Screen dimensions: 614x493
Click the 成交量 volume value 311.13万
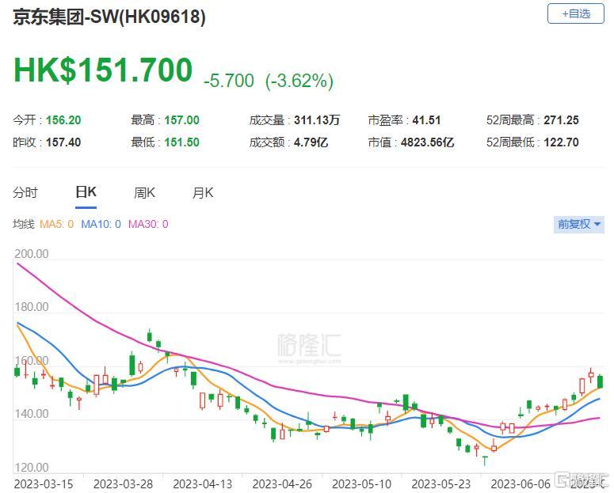316,120
